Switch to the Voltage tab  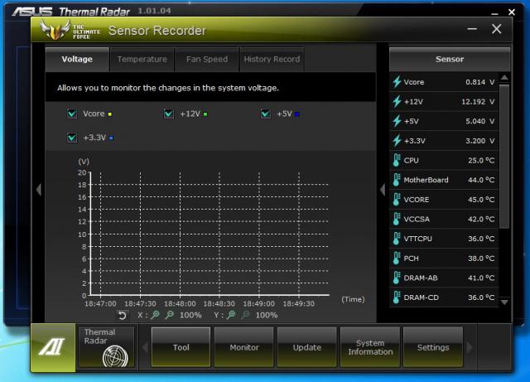tap(77, 59)
